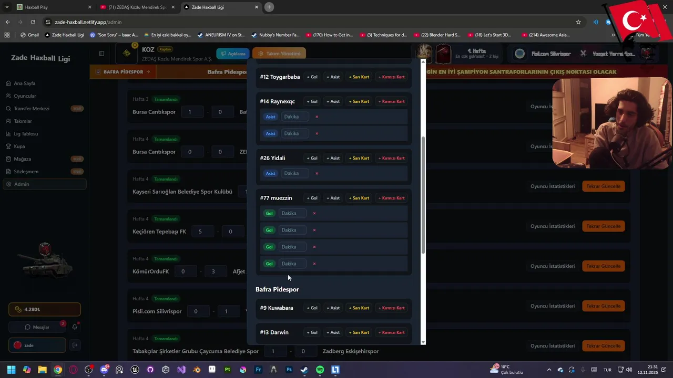The height and width of the screenshot is (378, 673).
Task: Click the browser address bar URL
Action: [88, 22]
